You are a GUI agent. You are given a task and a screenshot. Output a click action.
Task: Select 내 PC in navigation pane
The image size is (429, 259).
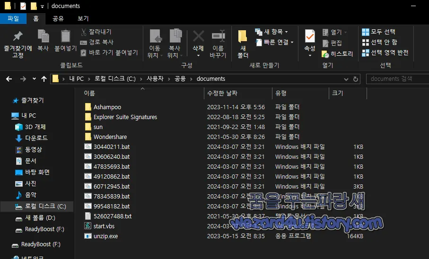24,116
